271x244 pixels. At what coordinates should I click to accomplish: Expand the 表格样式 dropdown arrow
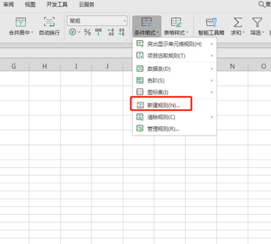pyautogui.click(x=187, y=32)
